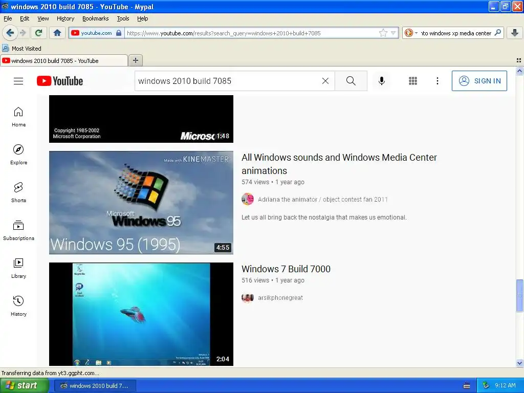The width and height of the screenshot is (524, 393).
Task: Open the URL history dropdown arrow
Action: (394, 33)
